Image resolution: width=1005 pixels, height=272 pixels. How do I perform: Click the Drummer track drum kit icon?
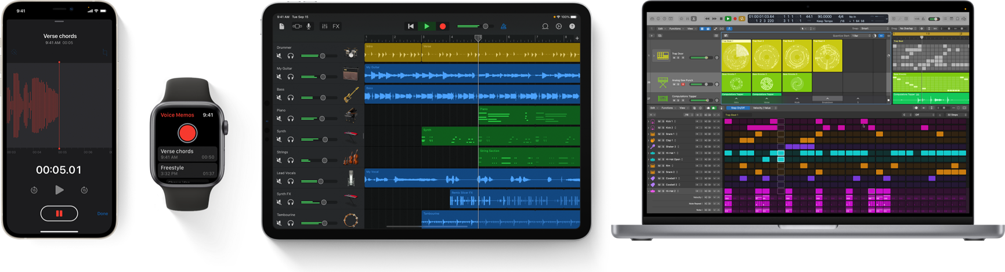tap(350, 53)
